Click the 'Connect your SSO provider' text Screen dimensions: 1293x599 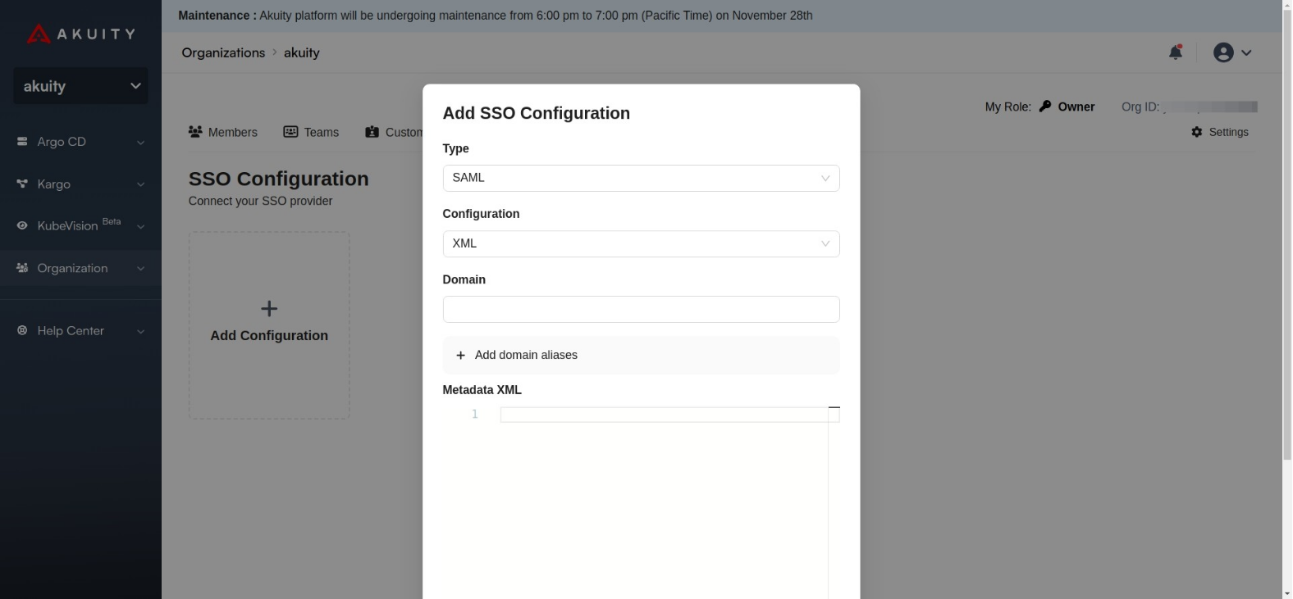tap(260, 201)
